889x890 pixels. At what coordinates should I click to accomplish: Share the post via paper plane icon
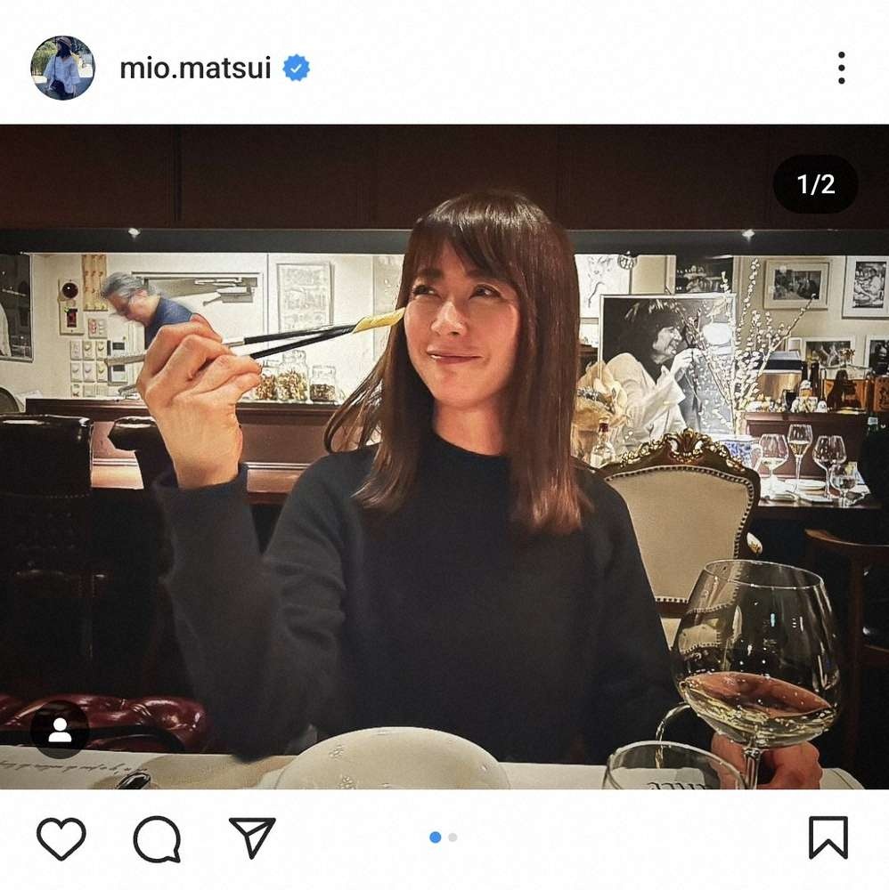pyautogui.click(x=252, y=837)
